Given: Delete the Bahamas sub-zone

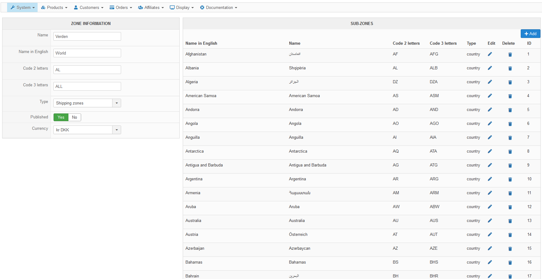Looking at the screenshot, I should [x=510, y=263].
